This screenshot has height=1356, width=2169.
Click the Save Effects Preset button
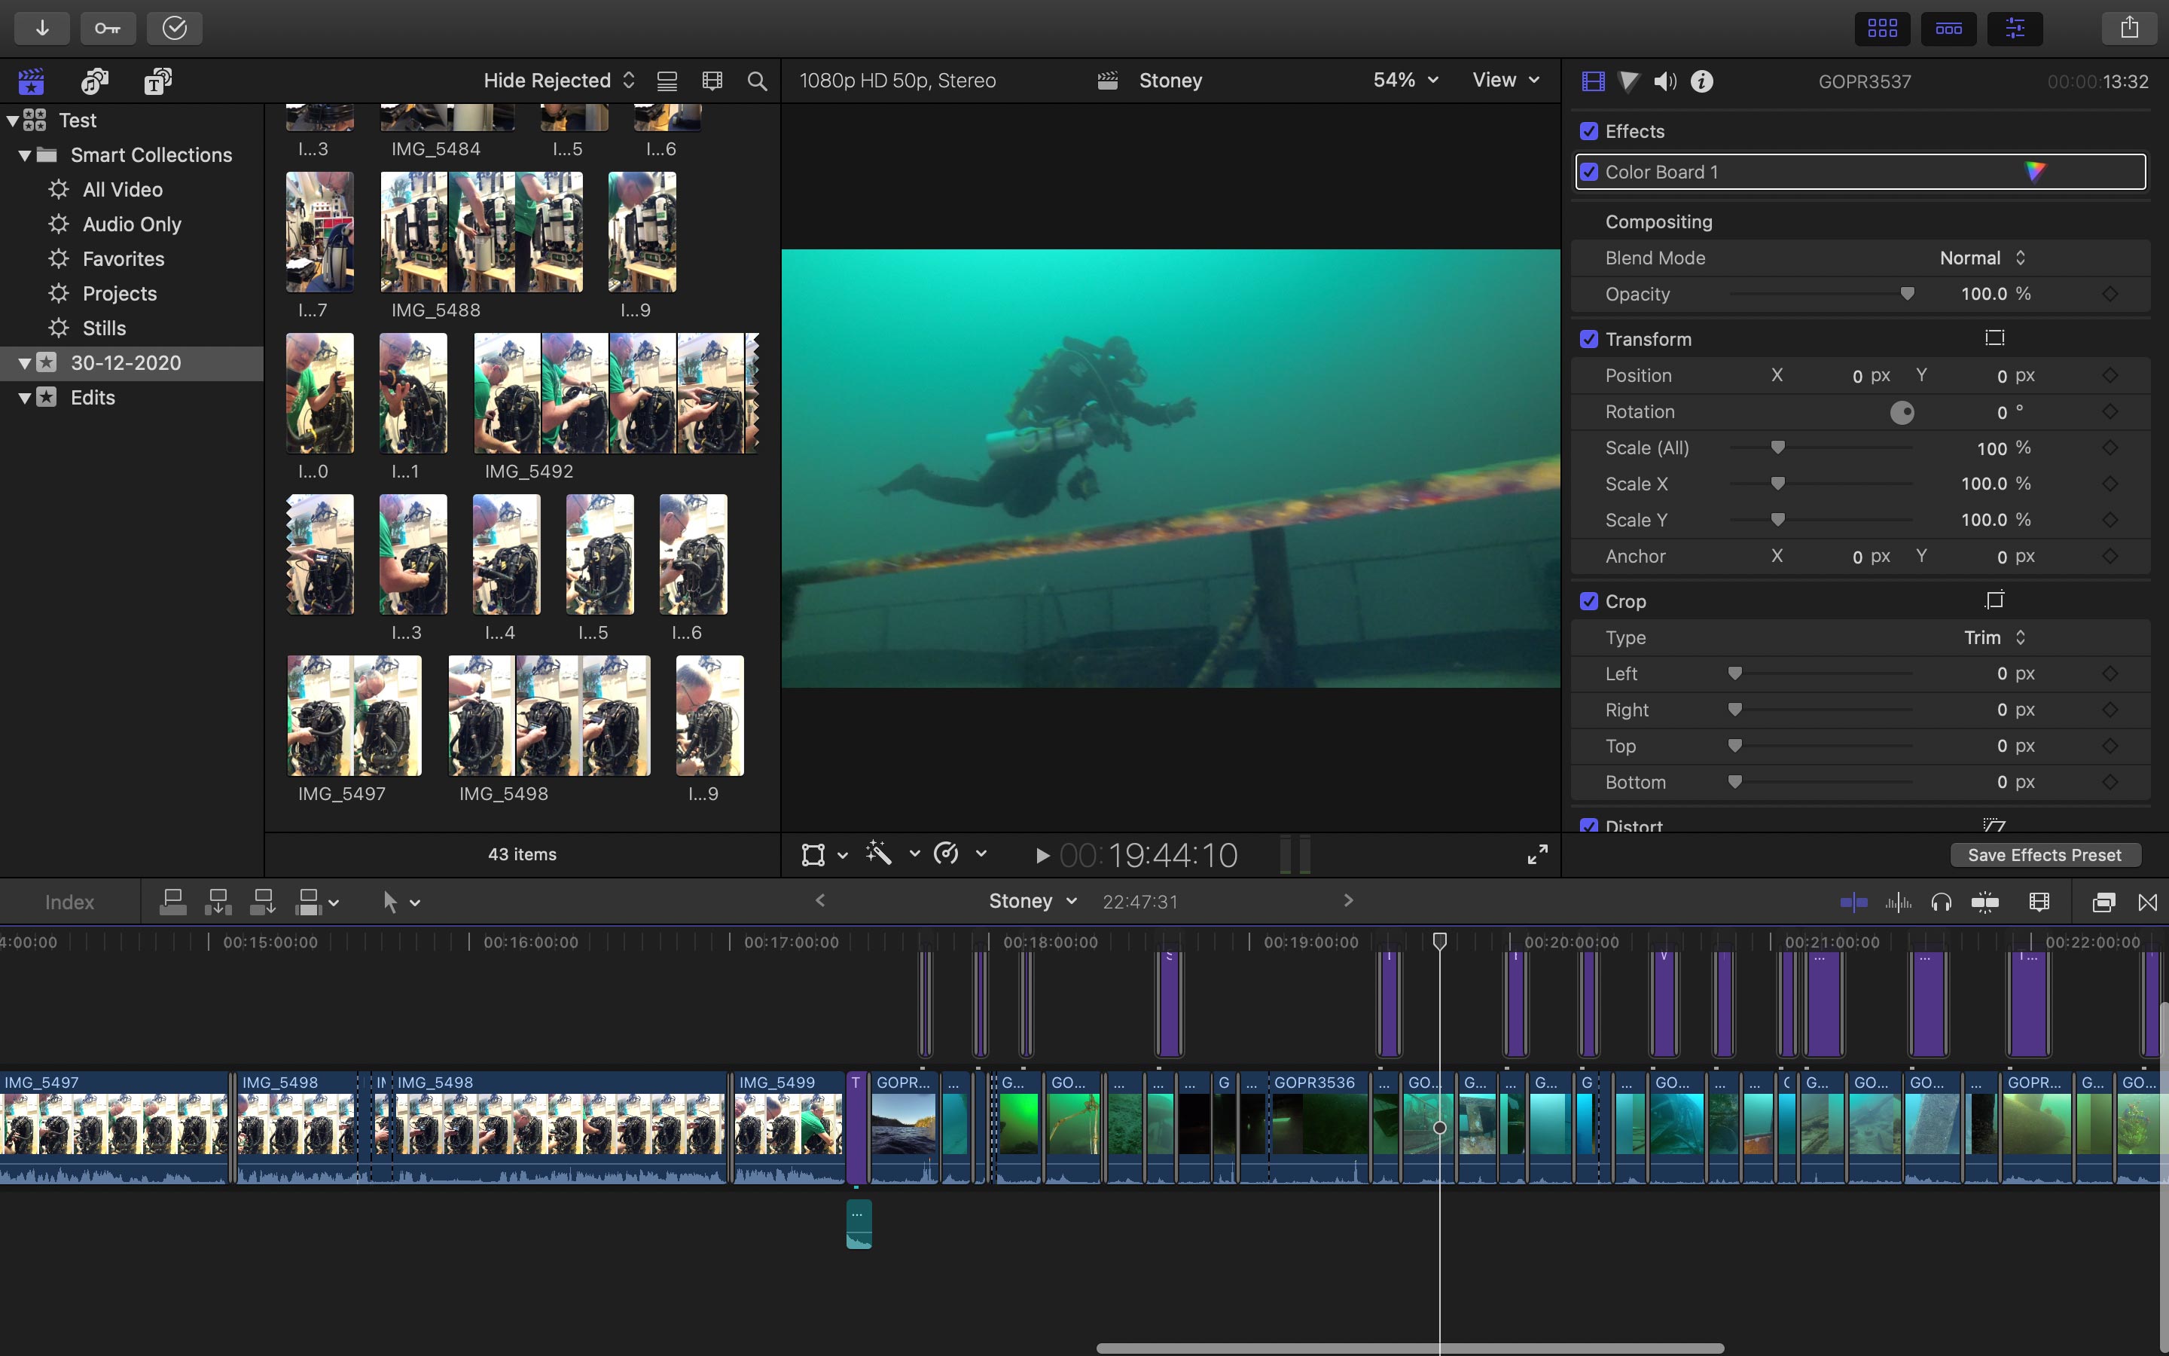[2045, 855]
